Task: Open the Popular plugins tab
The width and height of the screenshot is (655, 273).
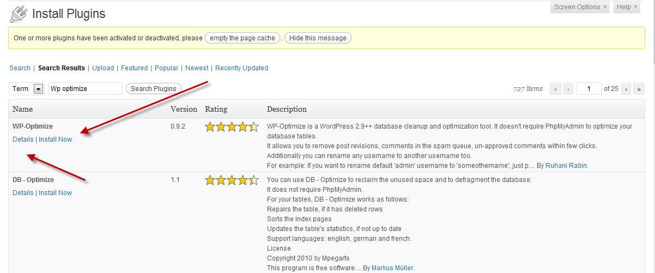Action: pos(166,68)
